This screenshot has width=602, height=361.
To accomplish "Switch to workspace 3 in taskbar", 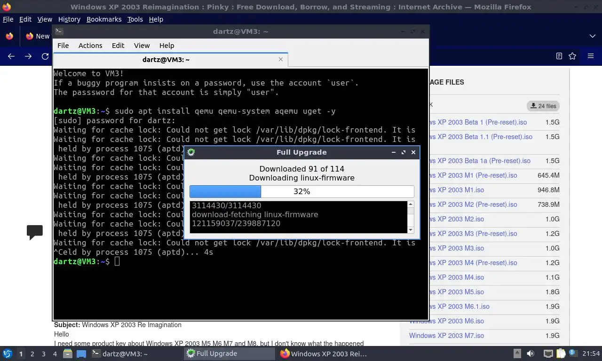I will click(x=43, y=354).
